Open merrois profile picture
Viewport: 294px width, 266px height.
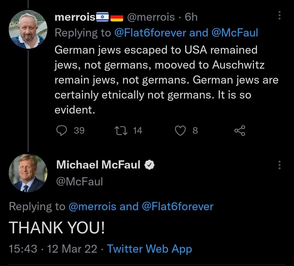28,30
